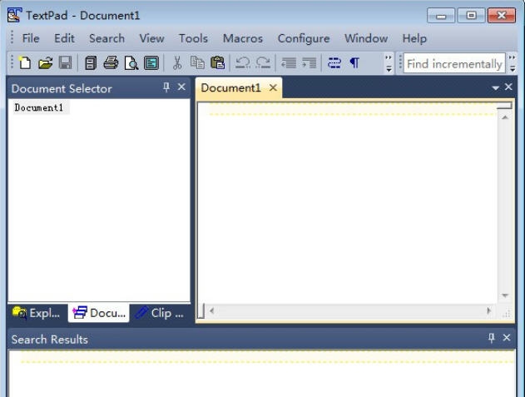
Task: Open a file using the folder icon
Action: pos(45,63)
